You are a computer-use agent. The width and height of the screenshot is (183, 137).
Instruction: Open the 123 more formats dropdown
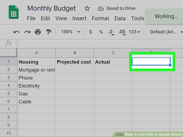(134, 32)
